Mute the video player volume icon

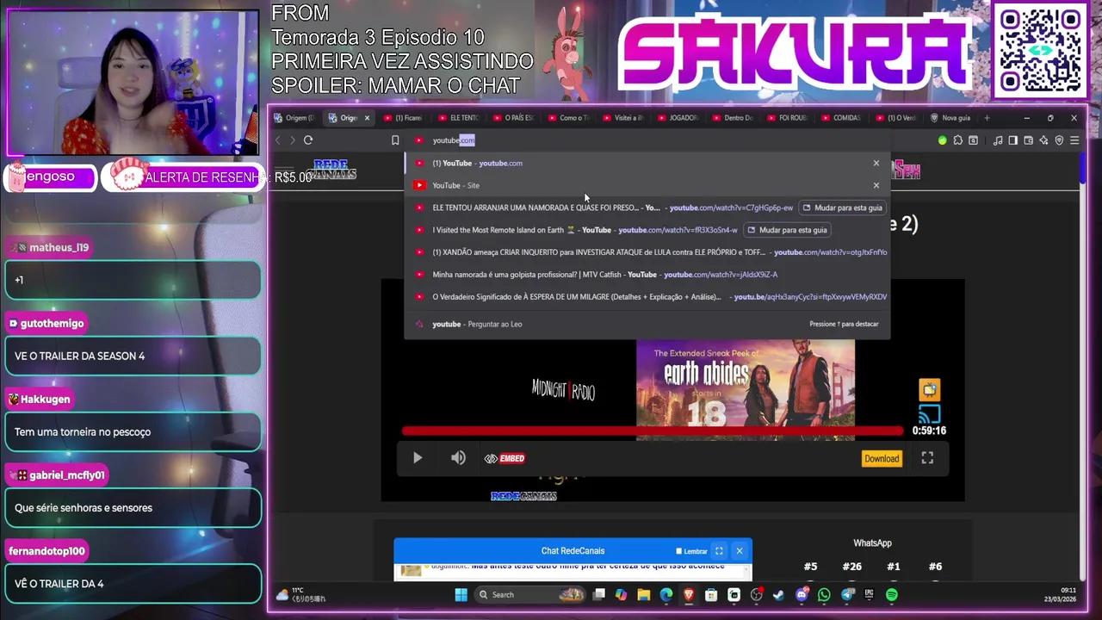[x=458, y=458]
